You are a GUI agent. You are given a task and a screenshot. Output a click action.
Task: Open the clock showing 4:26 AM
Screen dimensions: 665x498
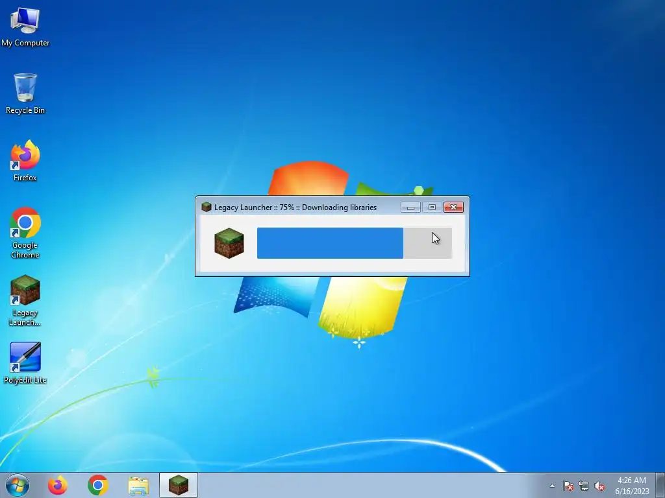(x=632, y=486)
